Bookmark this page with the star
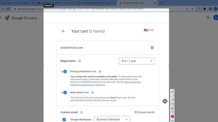This screenshot has width=218, height=122. pos(192,9)
